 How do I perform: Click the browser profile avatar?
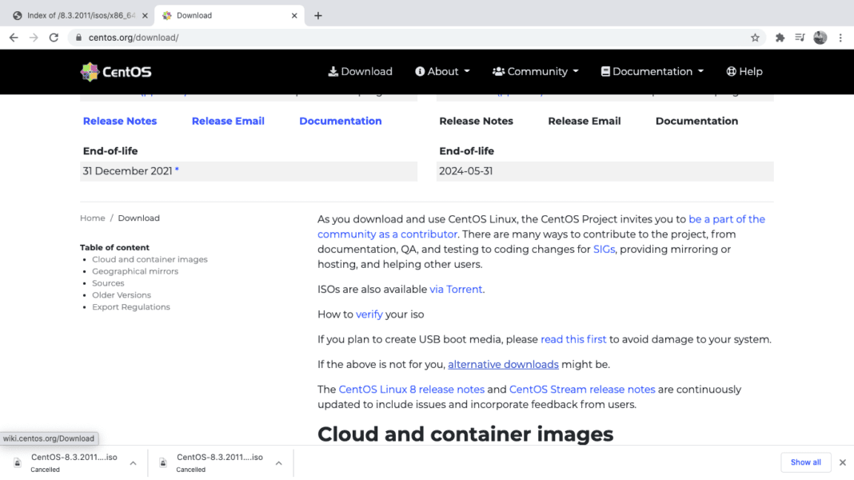pos(820,37)
